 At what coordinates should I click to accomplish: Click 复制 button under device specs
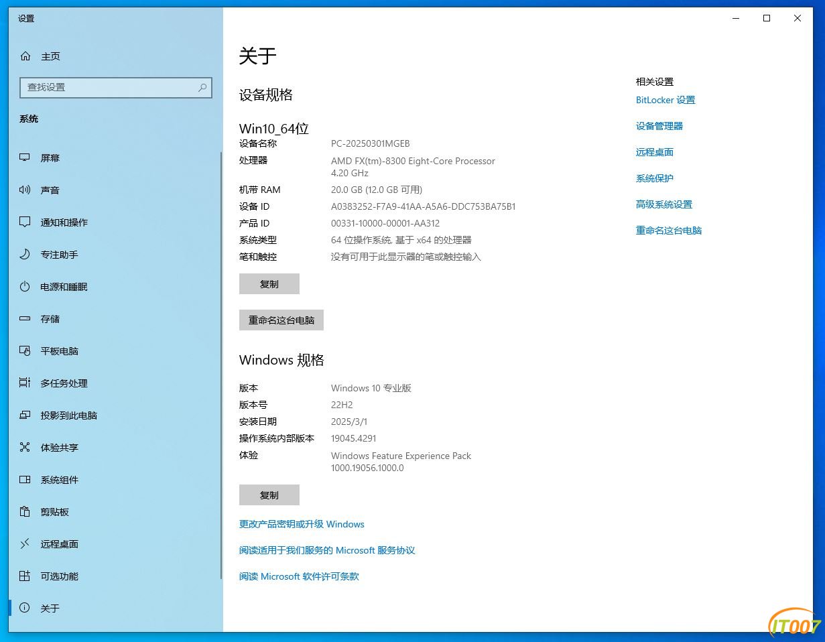pos(269,284)
